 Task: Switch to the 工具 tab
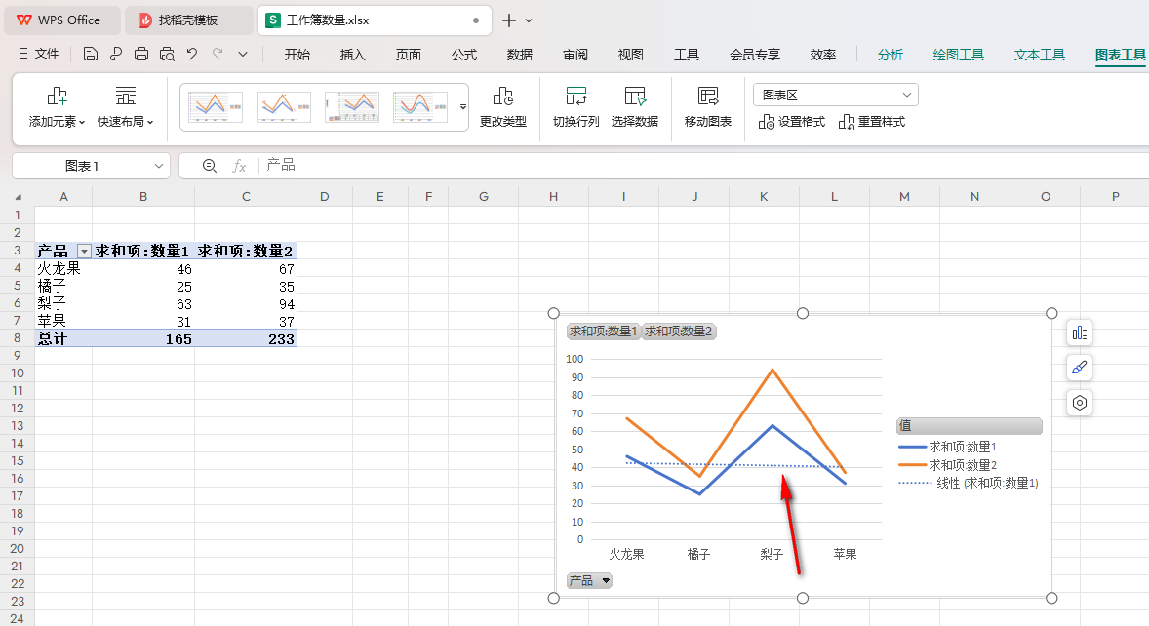[x=687, y=55]
